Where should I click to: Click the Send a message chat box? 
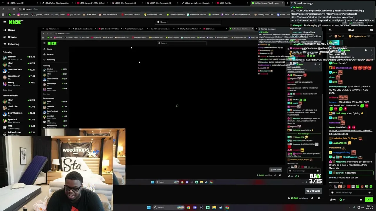[351, 193]
